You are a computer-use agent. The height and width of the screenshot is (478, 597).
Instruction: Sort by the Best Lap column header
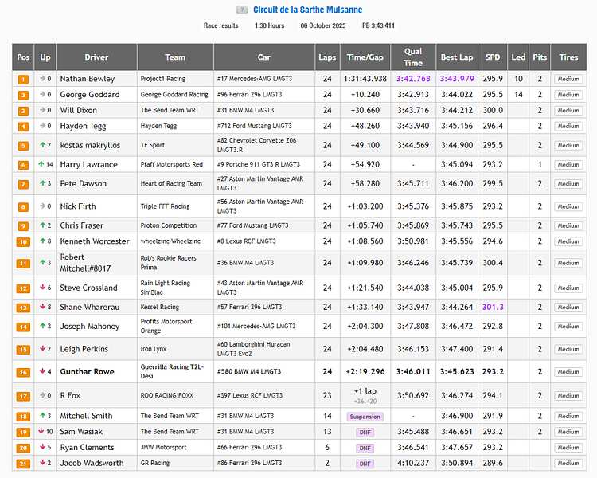(x=456, y=57)
